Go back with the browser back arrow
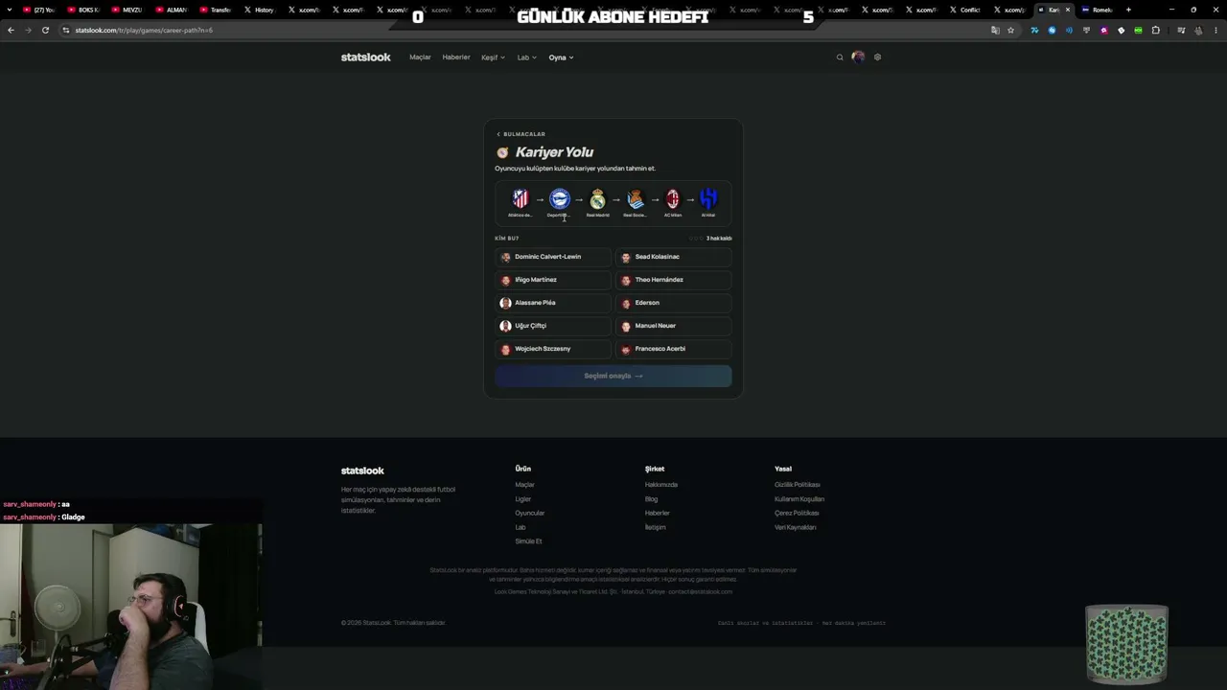 click(x=11, y=30)
